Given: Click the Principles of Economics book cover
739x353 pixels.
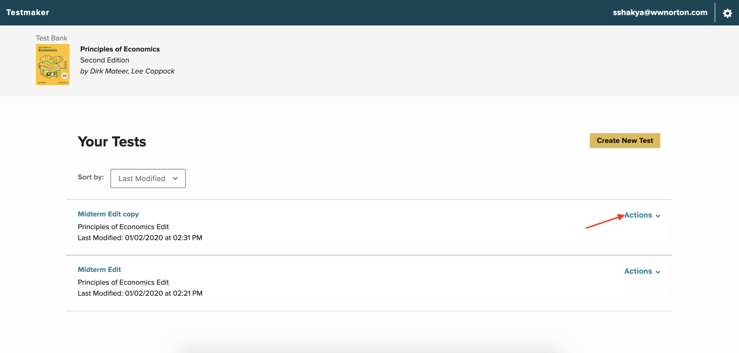Looking at the screenshot, I should pyautogui.click(x=53, y=65).
